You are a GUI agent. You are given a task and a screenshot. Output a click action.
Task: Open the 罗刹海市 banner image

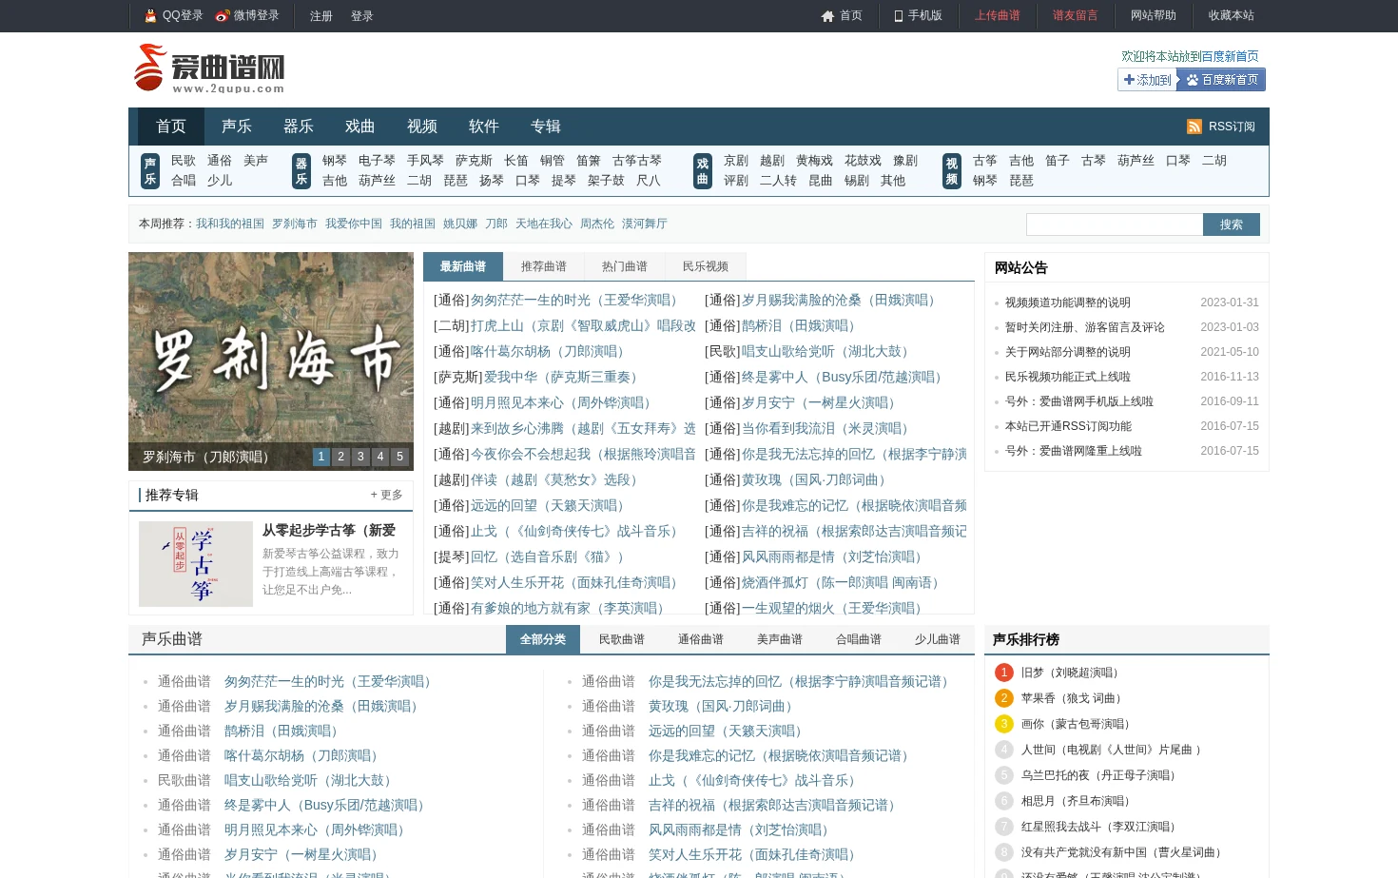(271, 361)
